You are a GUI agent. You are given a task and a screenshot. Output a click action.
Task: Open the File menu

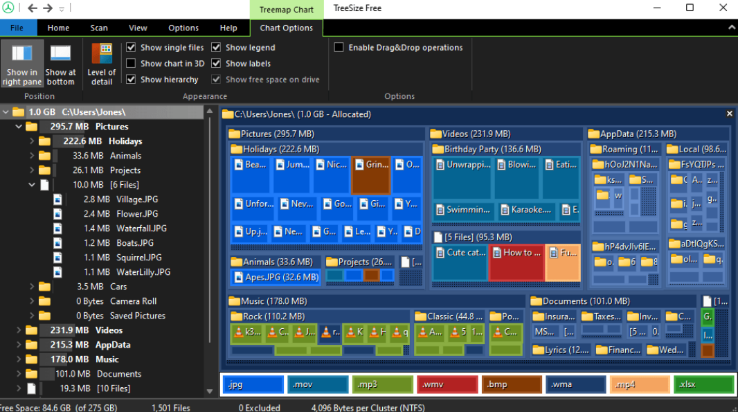pyautogui.click(x=17, y=28)
